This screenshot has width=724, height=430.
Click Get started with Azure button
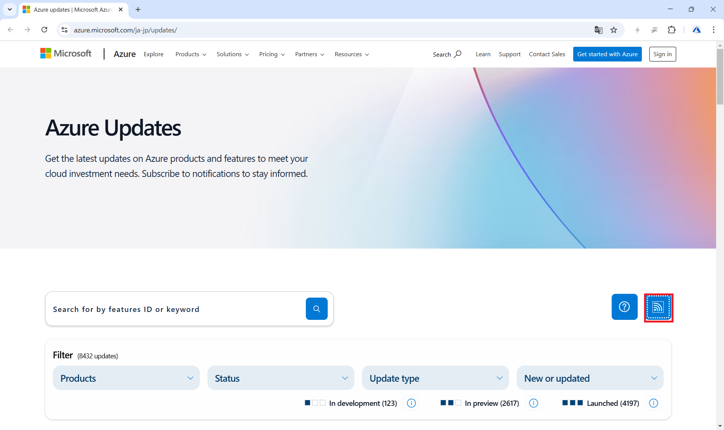[x=607, y=54]
